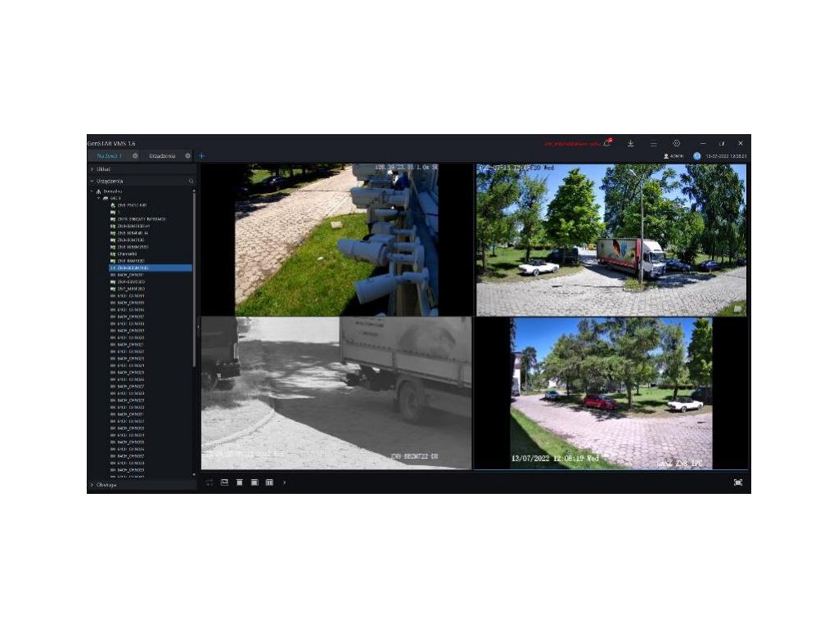Add a new view tab with the plus icon
This screenshot has height=628, width=838.
pyautogui.click(x=201, y=156)
